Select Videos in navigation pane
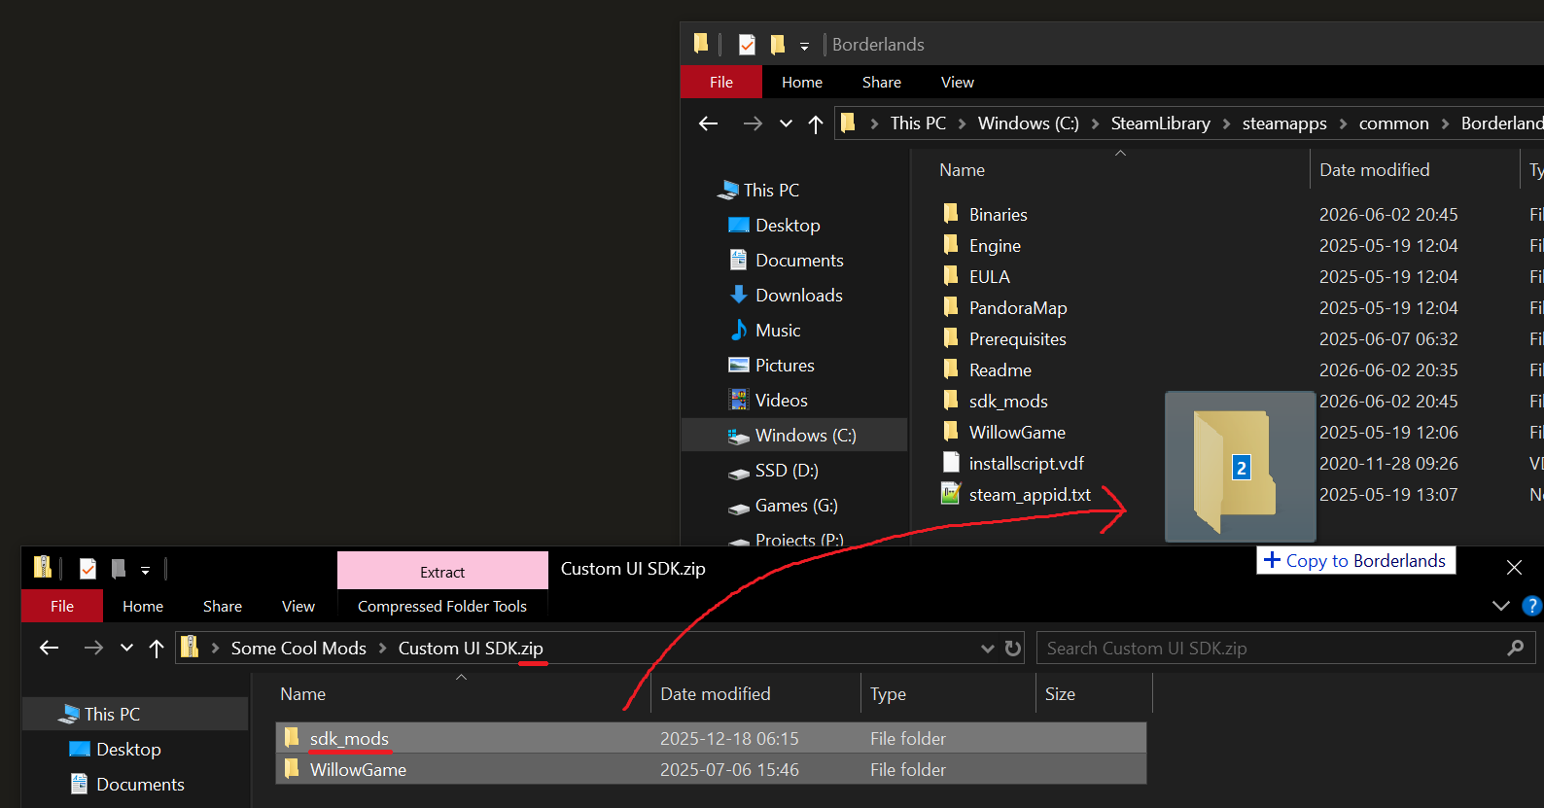This screenshot has height=808, width=1544. point(767,401)
